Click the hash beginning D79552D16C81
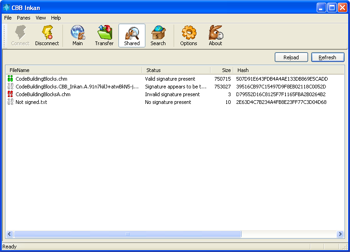350x252 pixels. point(281,94)
